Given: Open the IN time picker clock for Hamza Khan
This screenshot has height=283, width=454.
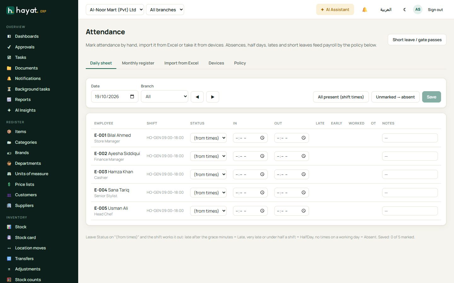Looking at the screenshot, I should coord(262,174).
